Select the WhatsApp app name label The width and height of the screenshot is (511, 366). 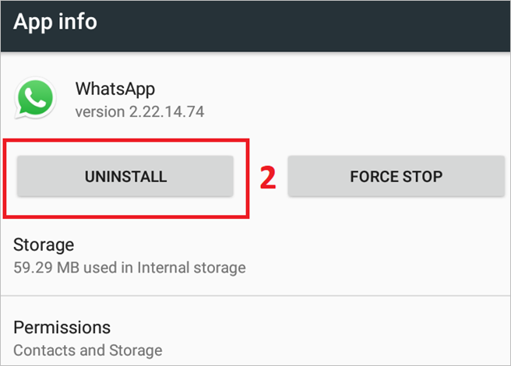[x=114, y=88]
